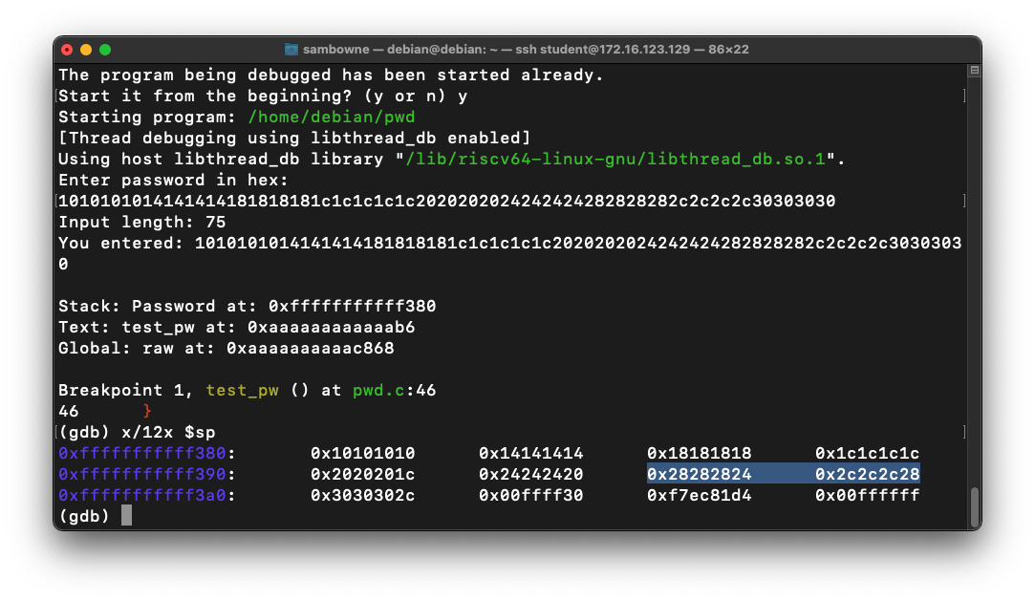The image size is (1035, 601).
Task: Click memory value 0x00ffff30
Action: pos(531,496)
